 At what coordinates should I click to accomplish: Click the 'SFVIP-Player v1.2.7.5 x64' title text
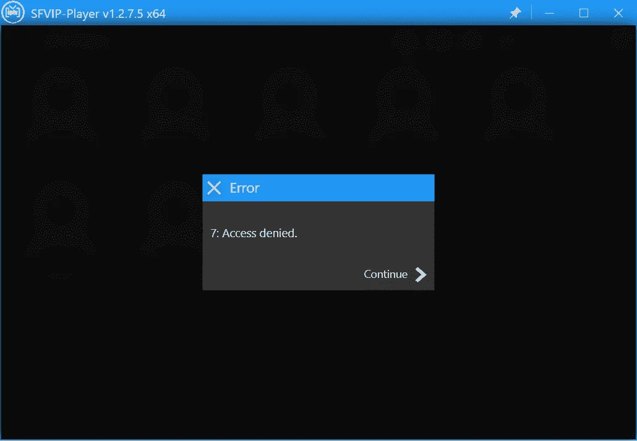point(98,14)
